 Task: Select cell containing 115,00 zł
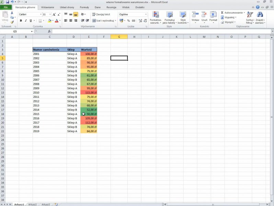pos(89,93)
